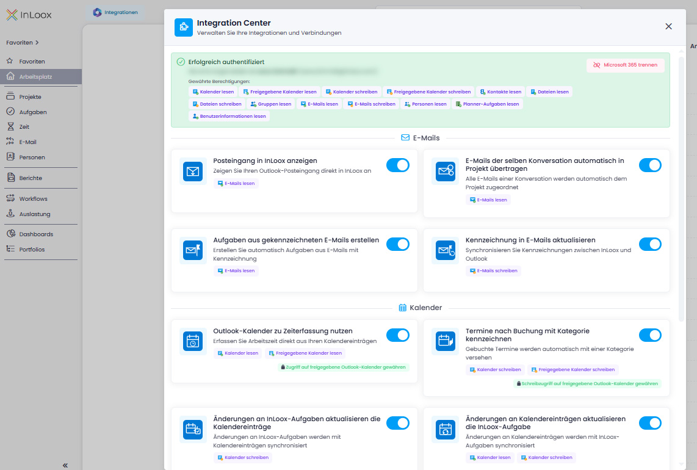Click the Posteingang in InLoox anzeigen icon
This screenshot has width=697, height=470.
click(193, 172)
